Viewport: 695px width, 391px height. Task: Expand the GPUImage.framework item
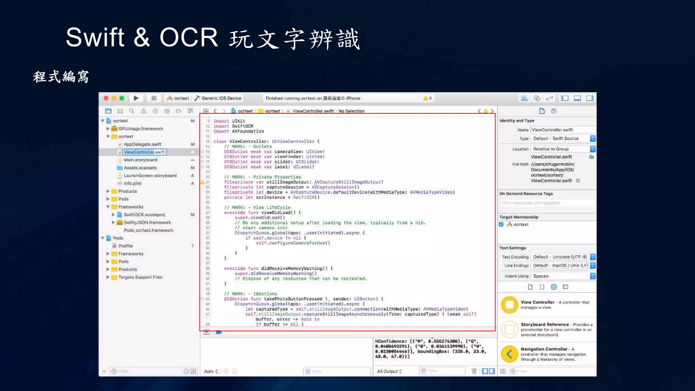(x=108, y=129)
